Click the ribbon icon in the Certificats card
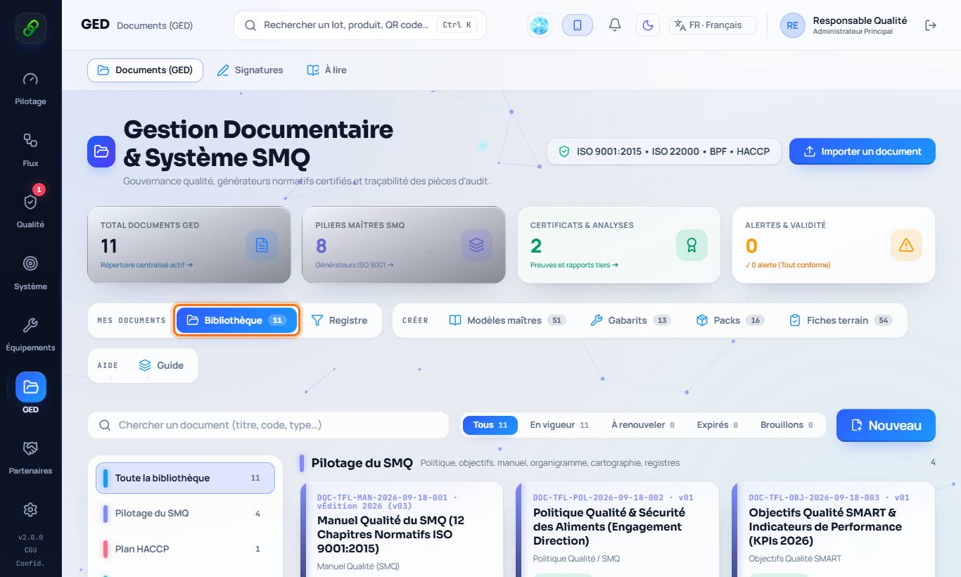This screenshot has width=961, height=577. (692, 245)
